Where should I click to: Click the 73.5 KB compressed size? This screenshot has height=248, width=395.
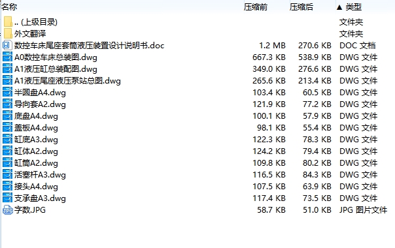coord(317,198)
